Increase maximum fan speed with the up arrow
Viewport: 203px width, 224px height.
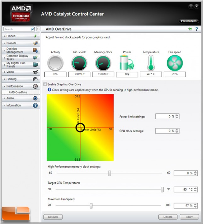pyautogui.click(x=195, y=204)
